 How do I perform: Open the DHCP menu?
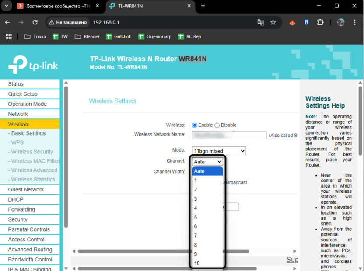pos(30,200)
